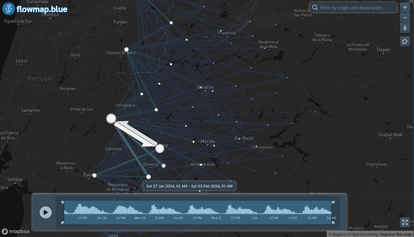
Task: Start timeline playback
Action: tap(46, 212)
